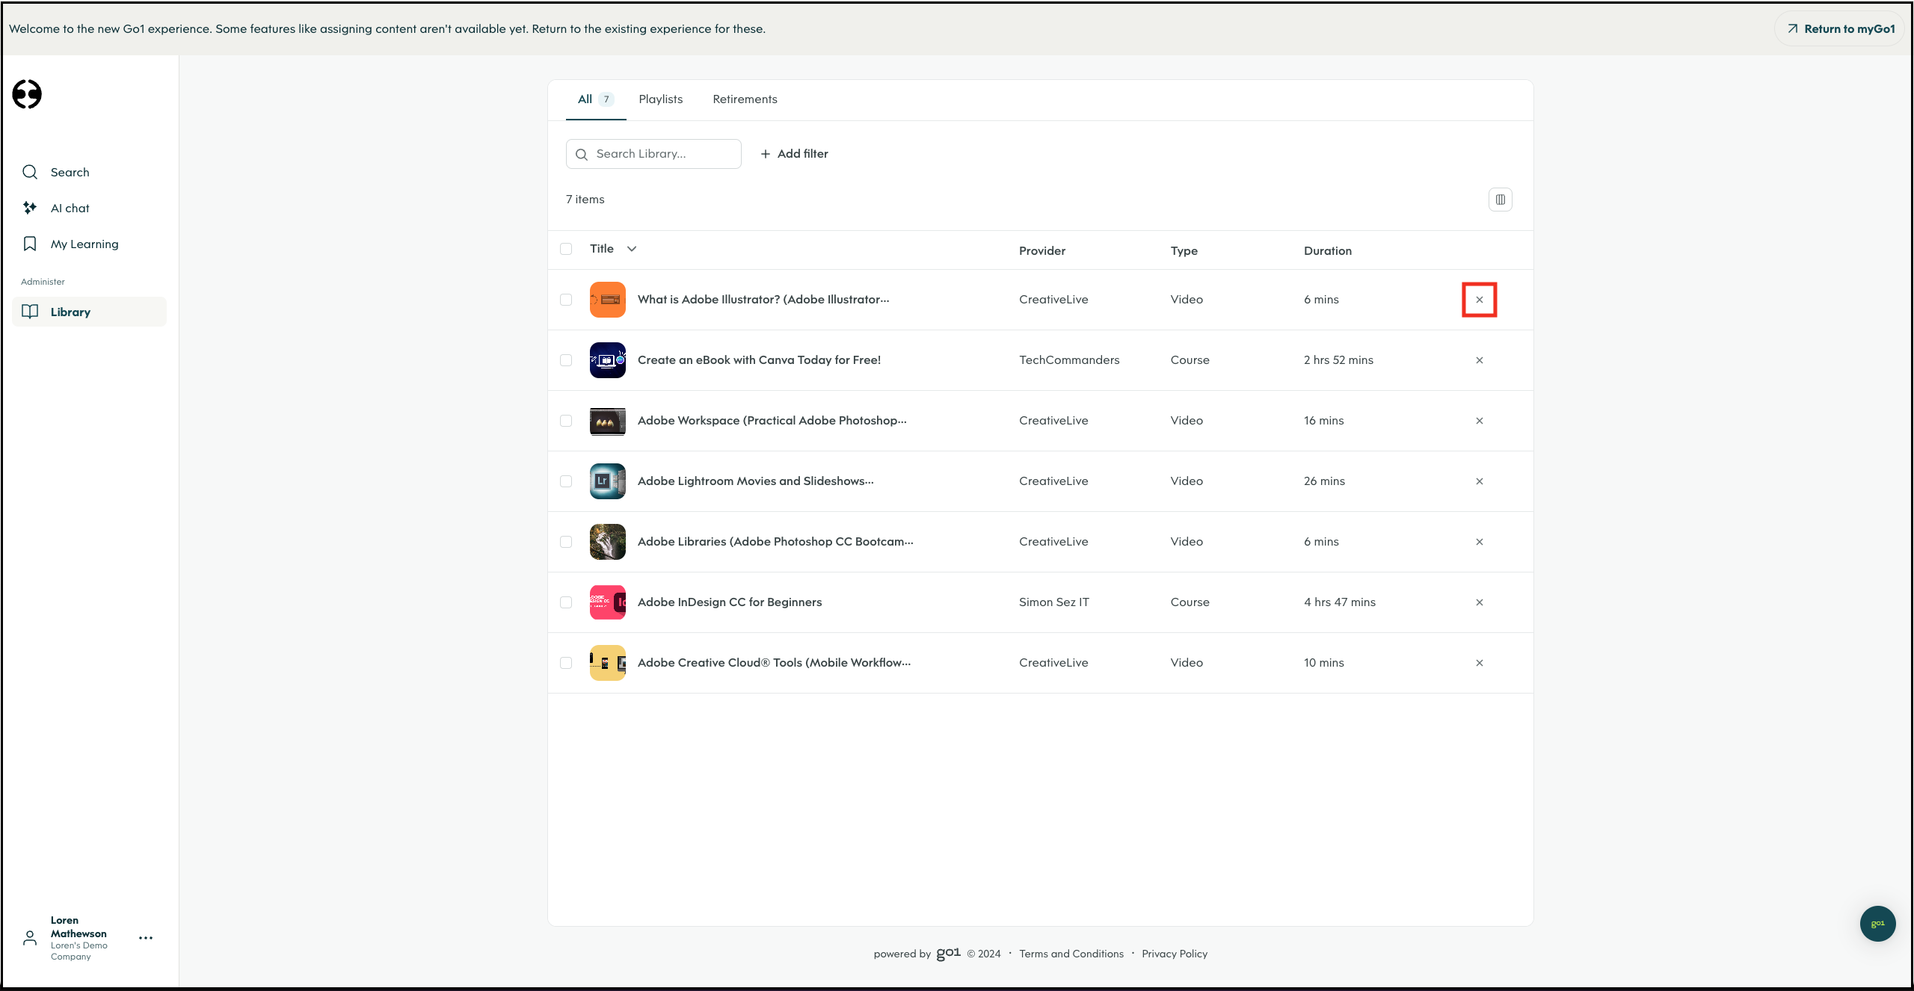The image size is (1914, 991).
Task: Open Terms and Conditions link
Action: 1071,954
